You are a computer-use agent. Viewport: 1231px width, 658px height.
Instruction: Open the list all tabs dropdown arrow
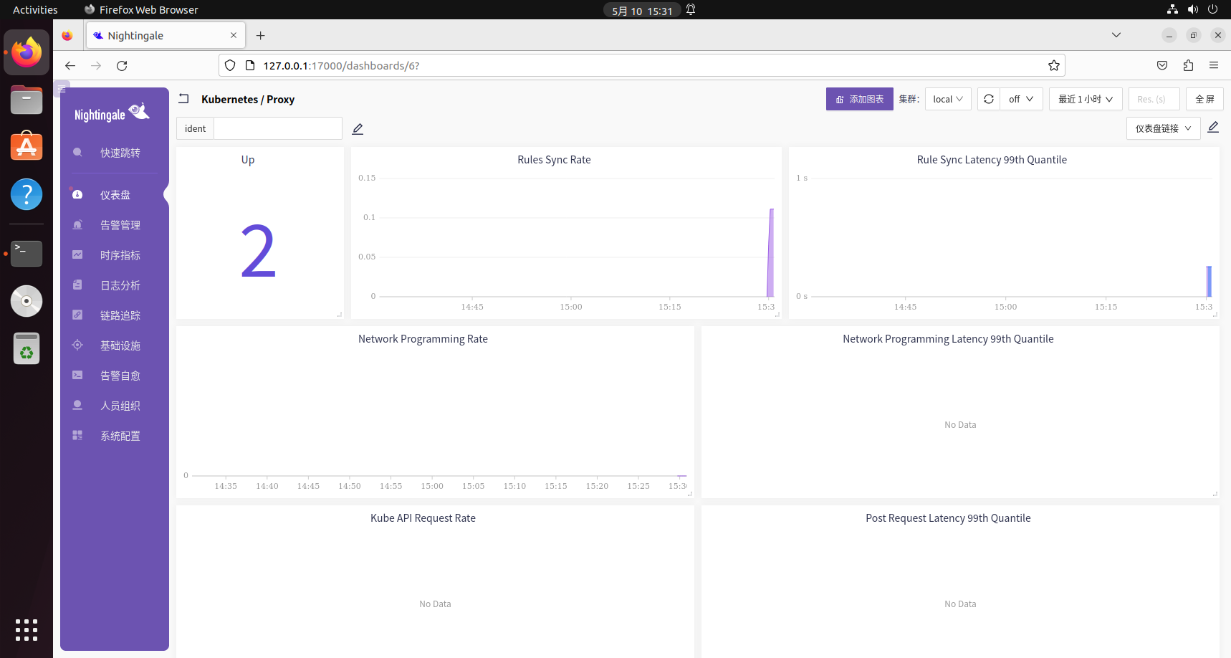(x=1116, y=35)
